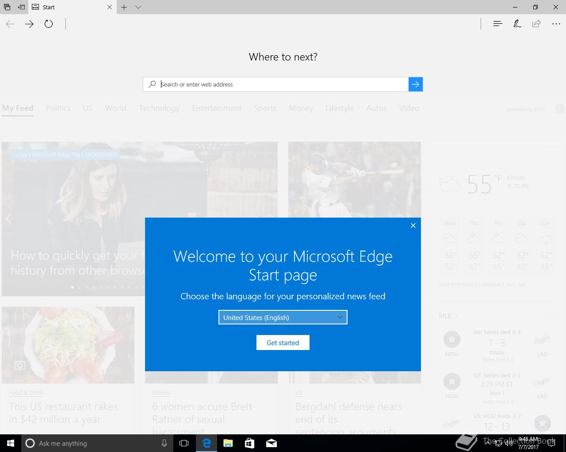This screenshot has height=452, width=566.
Task: Select the Lifestyle tab
Action: 340,108
